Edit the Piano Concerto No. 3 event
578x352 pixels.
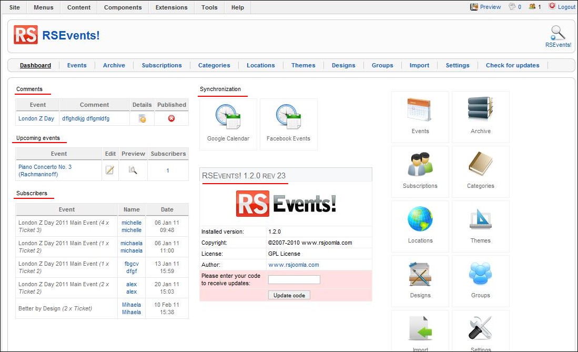pyautogui.click(x=110, y=170)
